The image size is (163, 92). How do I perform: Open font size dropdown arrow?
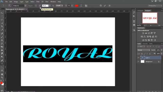(50, 6)
